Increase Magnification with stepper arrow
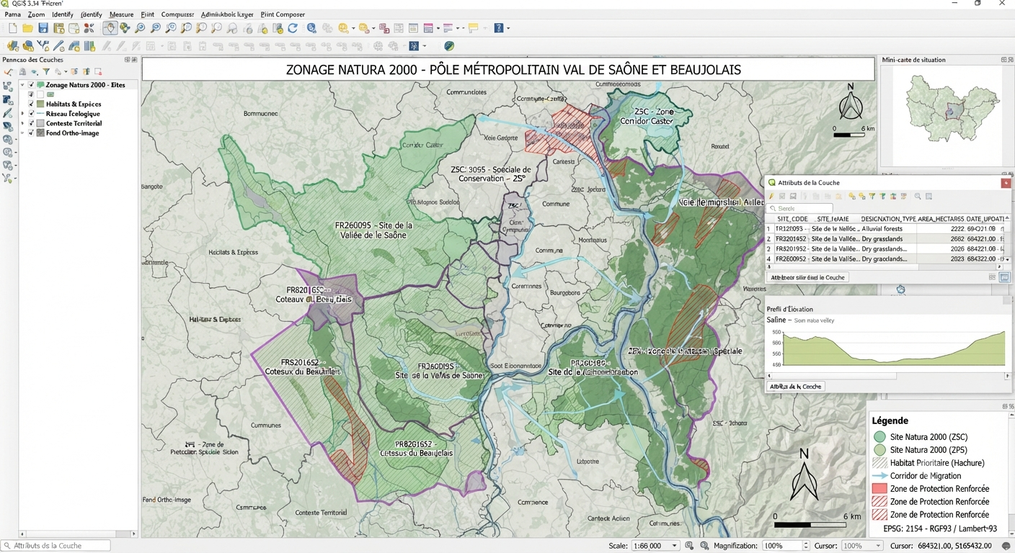Screen dimensions: 1015x553 pyautogui.click(x=806, y=544)
